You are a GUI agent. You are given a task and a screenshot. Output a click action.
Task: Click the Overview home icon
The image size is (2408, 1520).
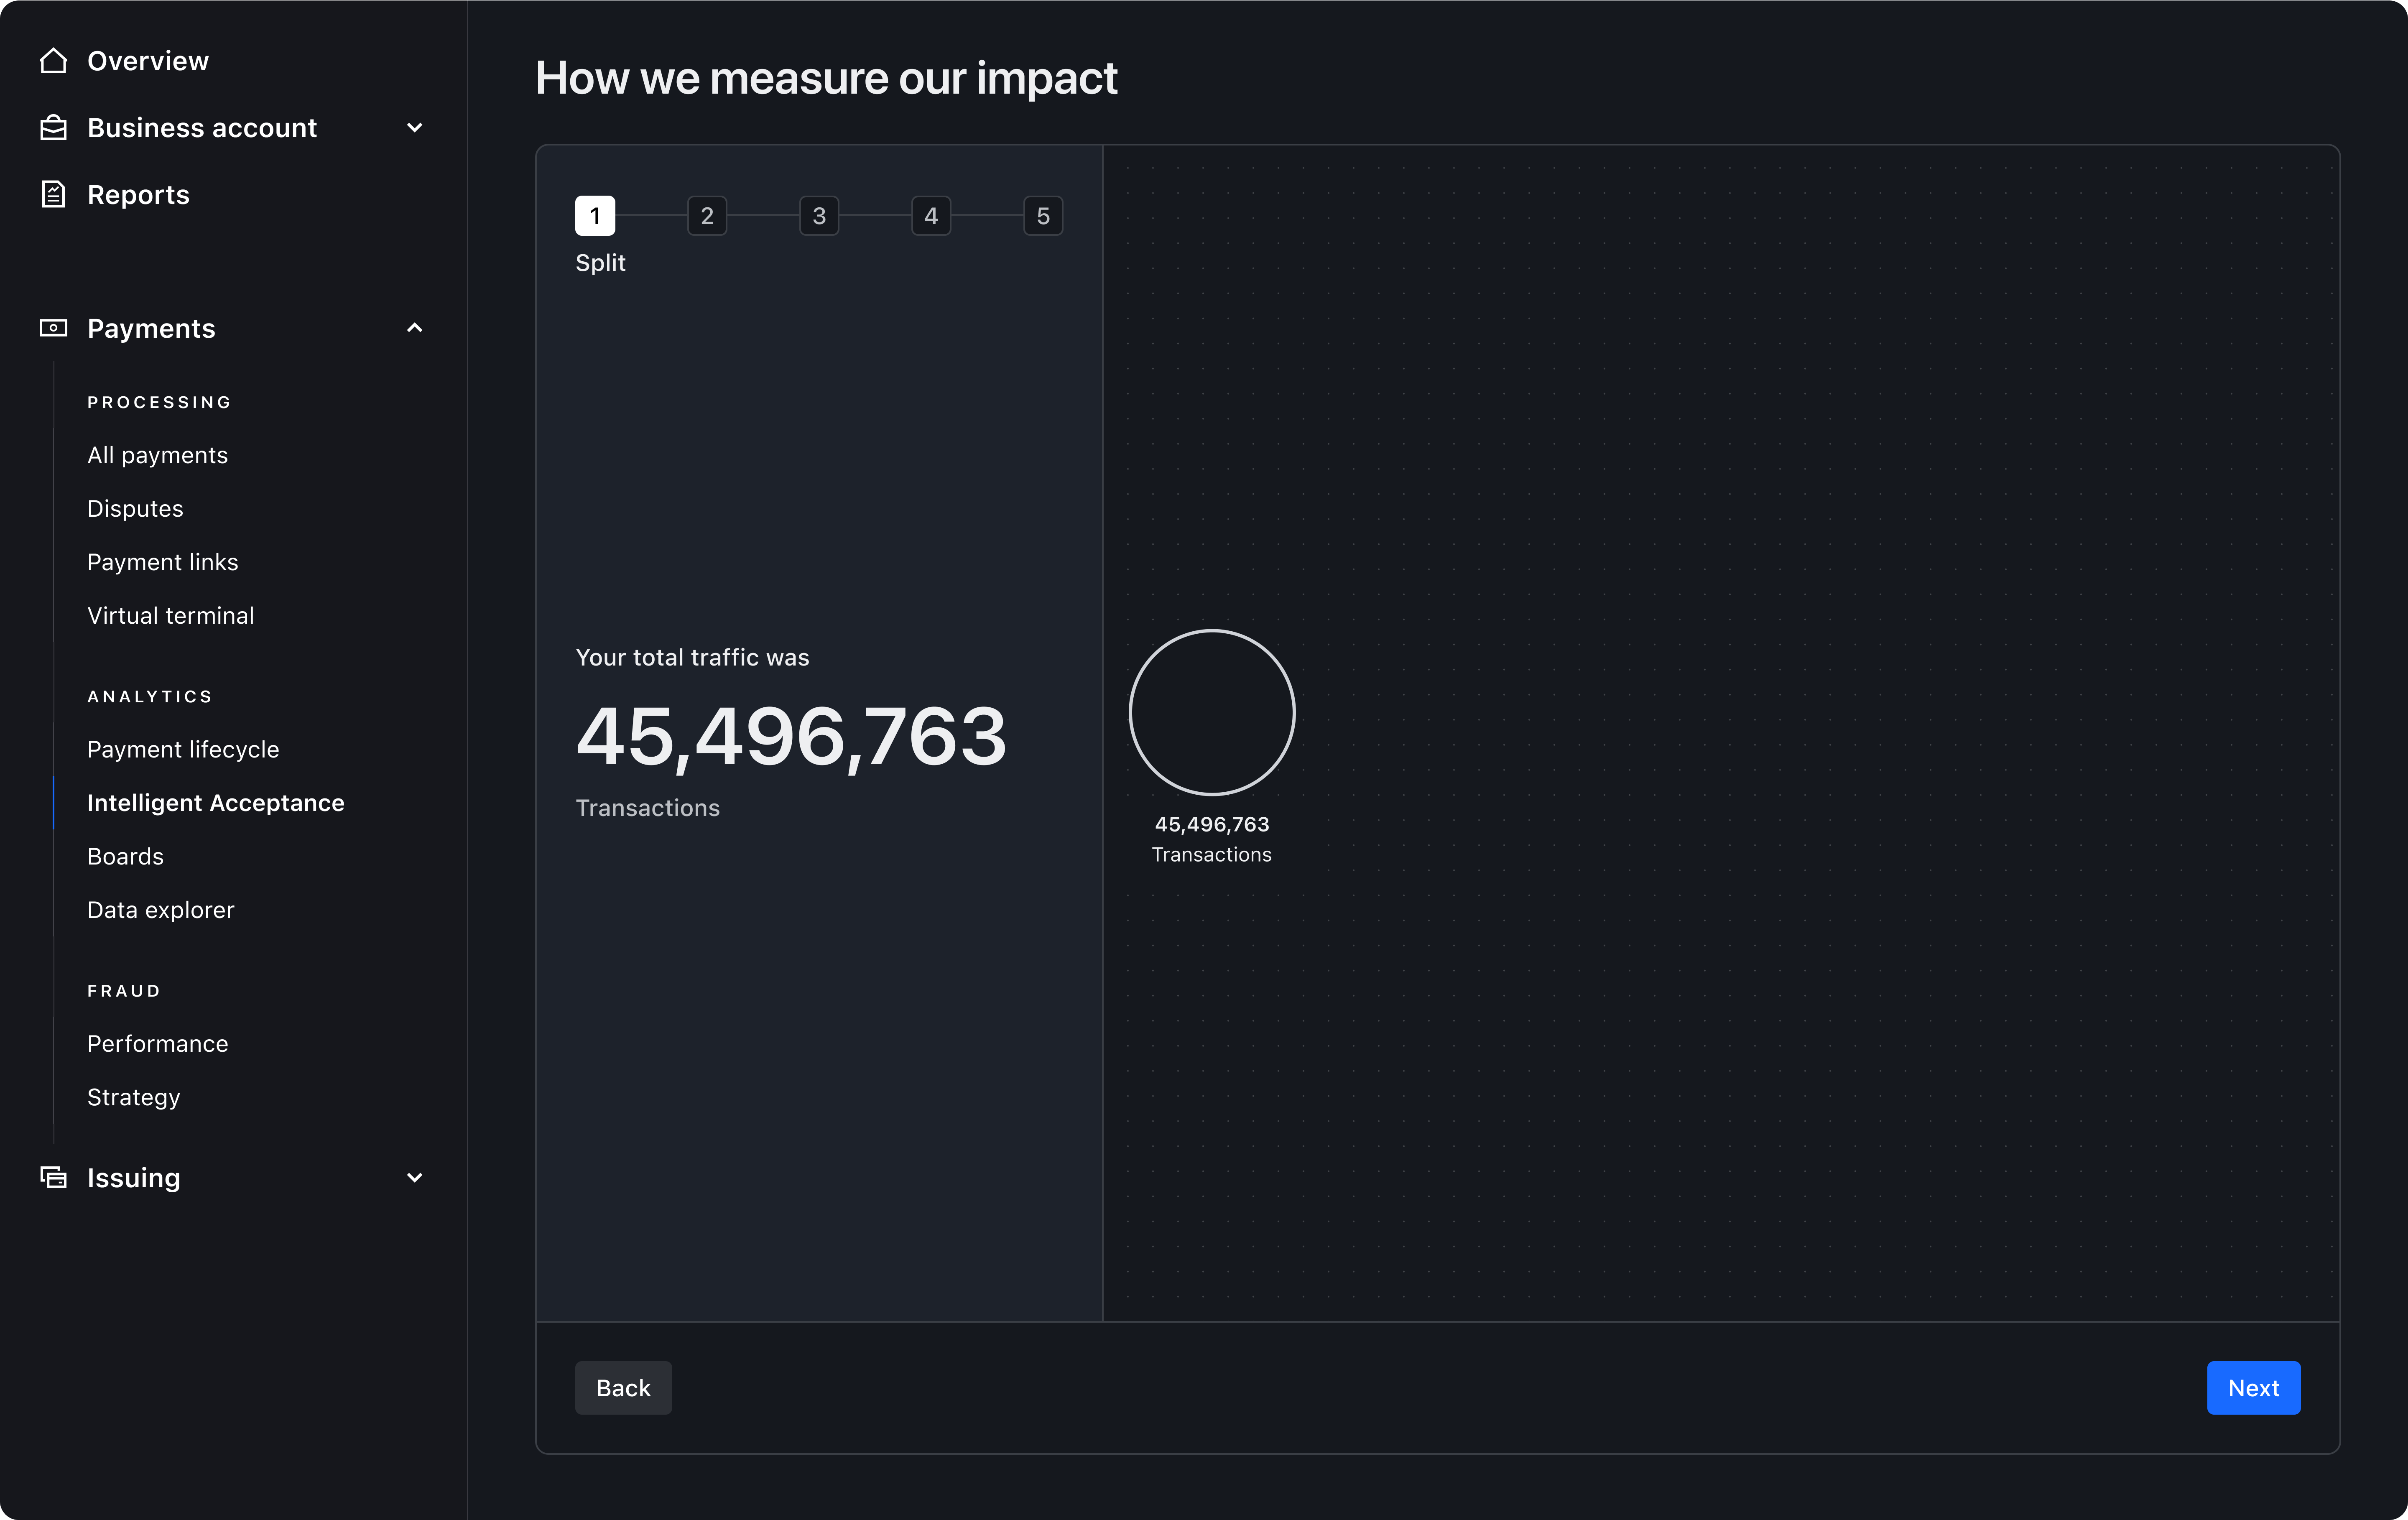pyautogui.click(x=53, y=61)
